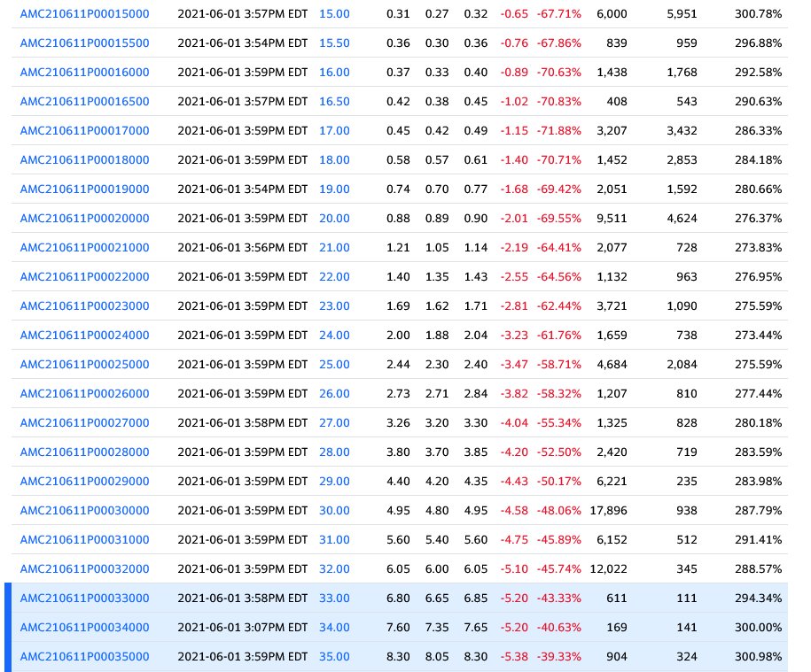Click the 15.00 strike price link
This screenshot has width=811, height=672.
click(334, 14)
